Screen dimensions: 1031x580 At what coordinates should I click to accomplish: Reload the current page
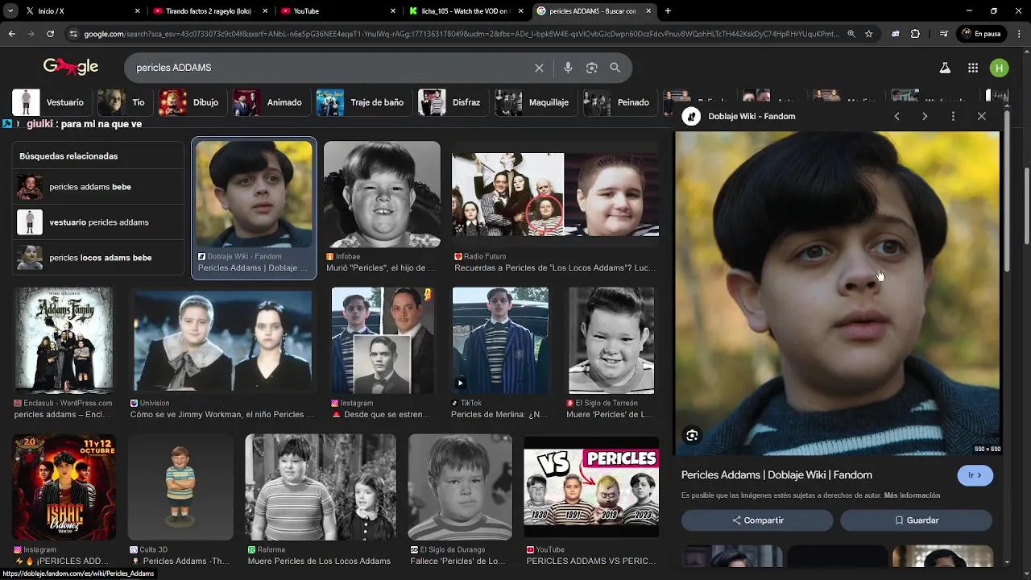pos(50,34)
